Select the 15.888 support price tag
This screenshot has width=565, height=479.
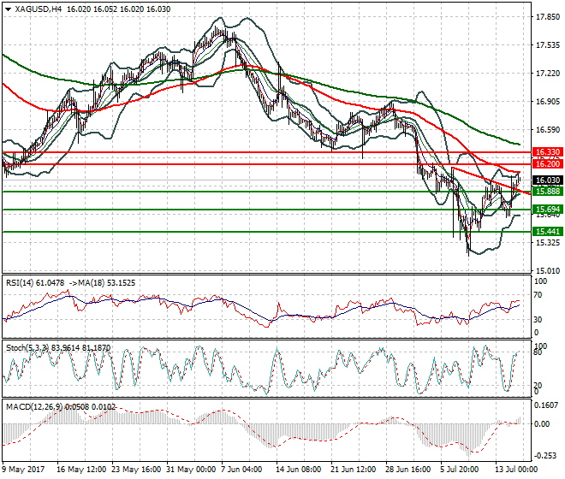[547, 192]
